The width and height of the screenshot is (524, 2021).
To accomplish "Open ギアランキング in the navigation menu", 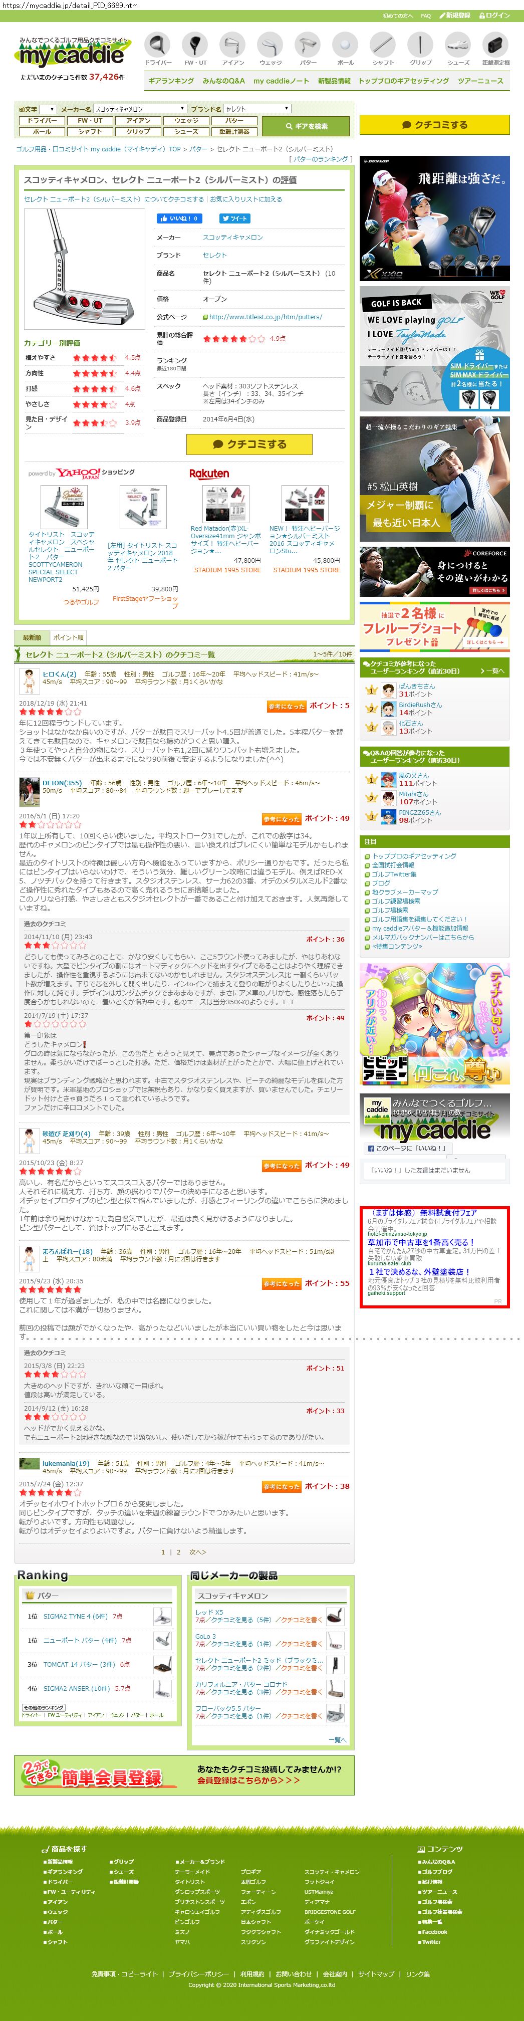I will (x=171, y=81).
